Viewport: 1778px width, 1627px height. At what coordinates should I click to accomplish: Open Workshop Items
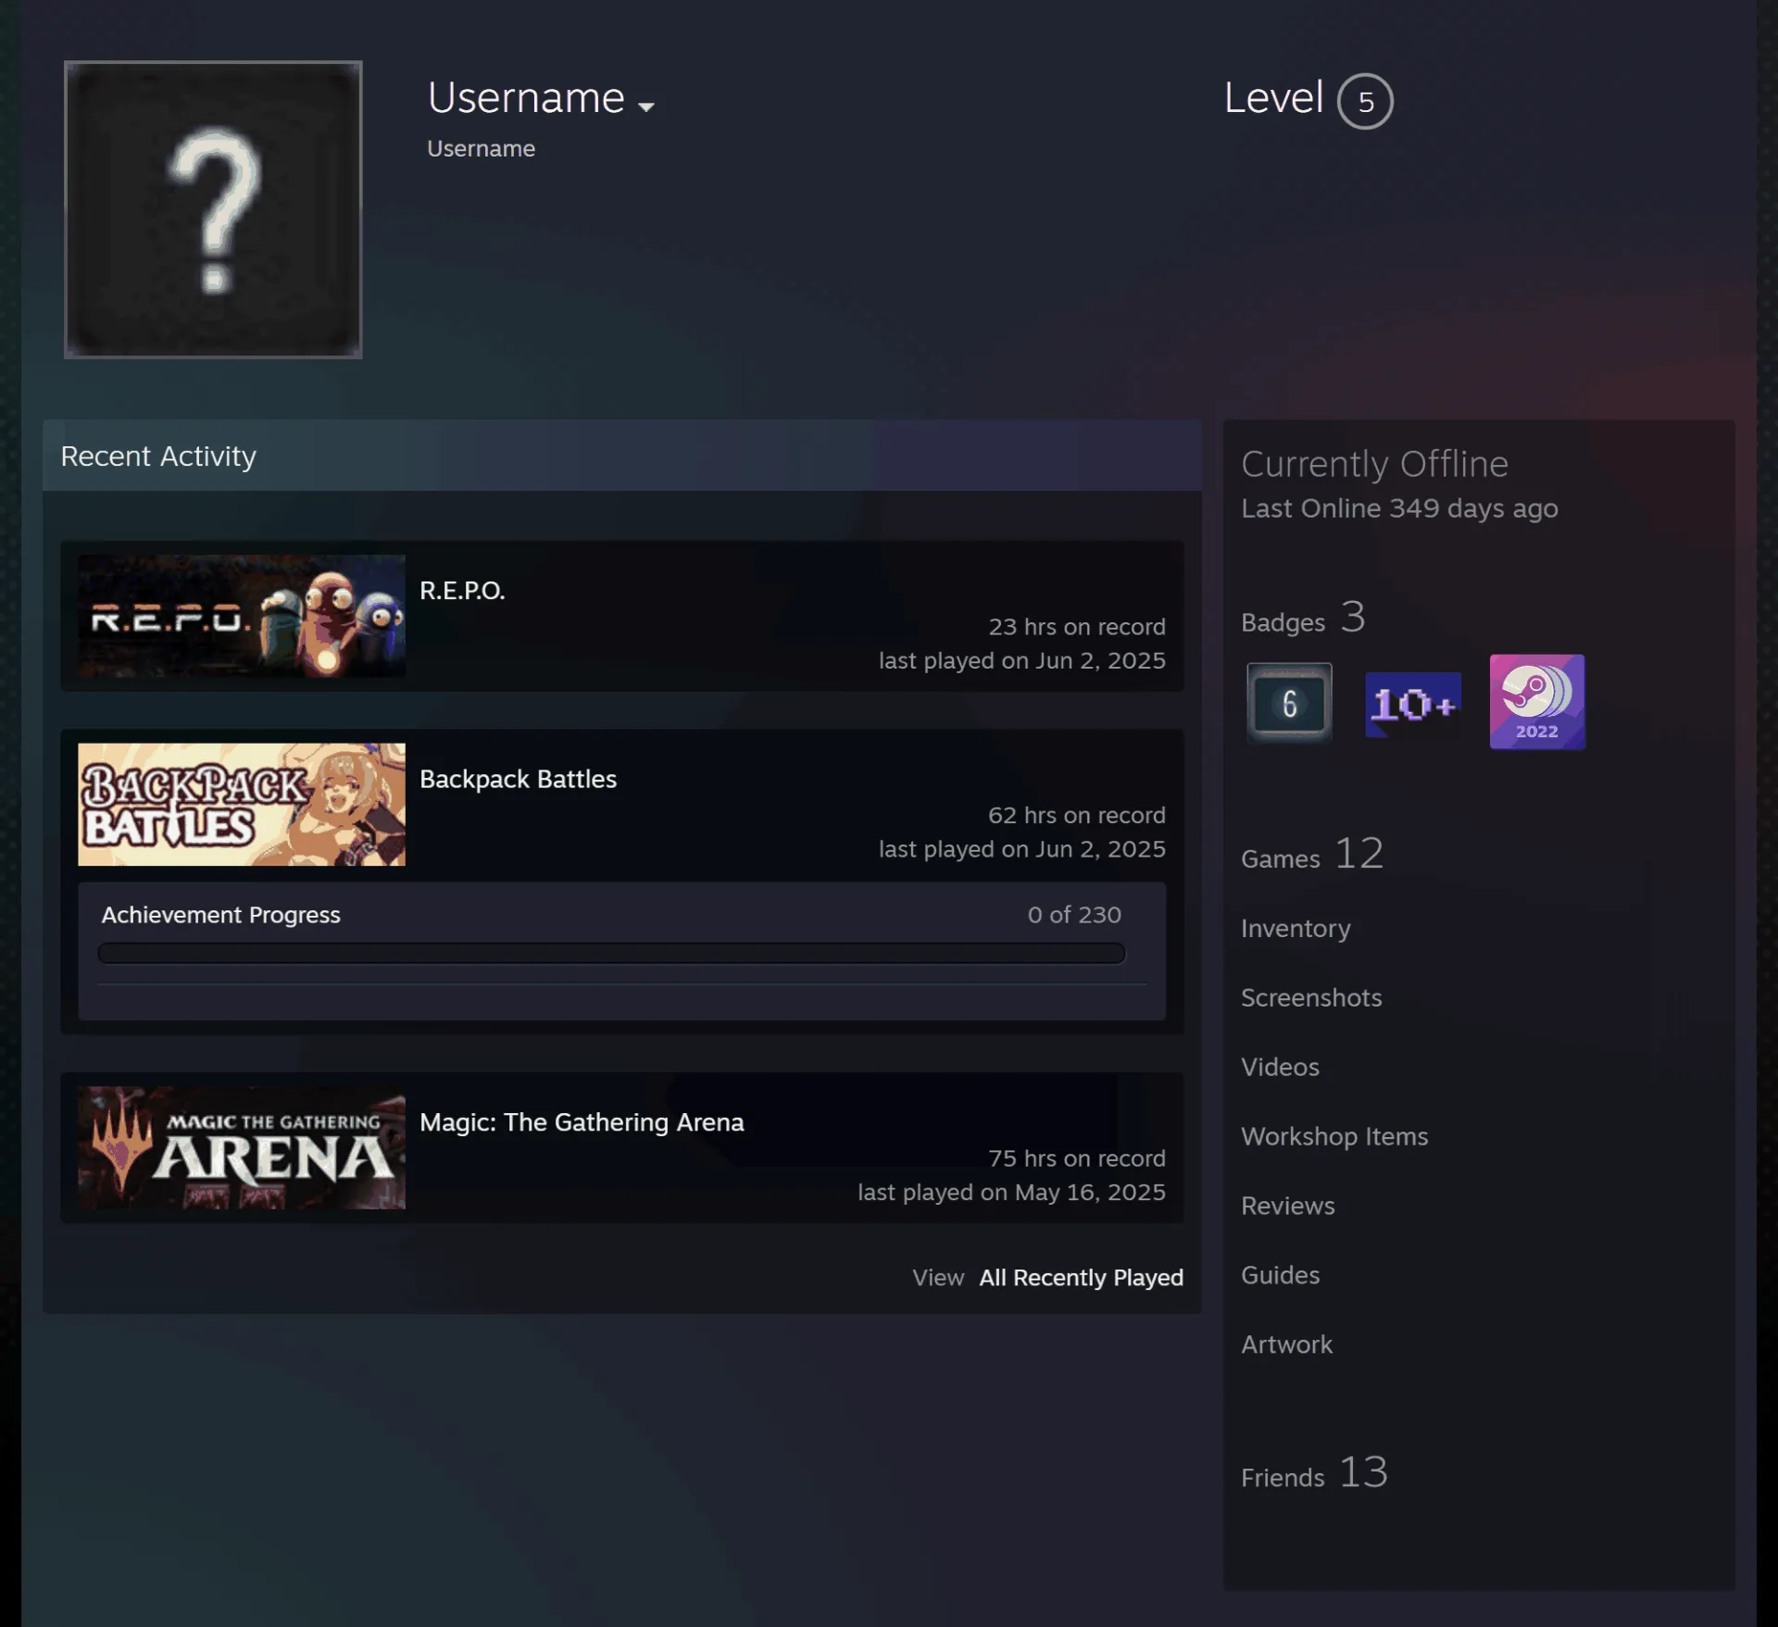coord(1334,1136)
